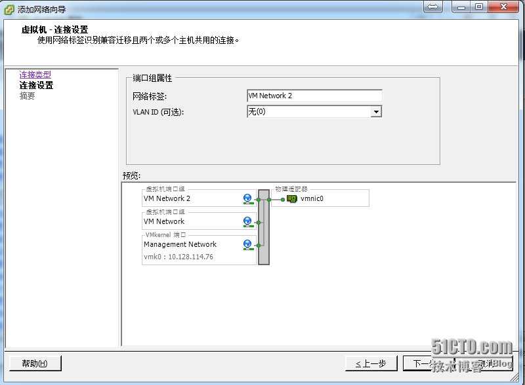Click the wizard title bar vSphere icon

9,9
